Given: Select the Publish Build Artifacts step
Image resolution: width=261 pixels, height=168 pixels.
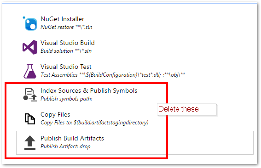Looking at the screenshot, I should click(135, 143).
